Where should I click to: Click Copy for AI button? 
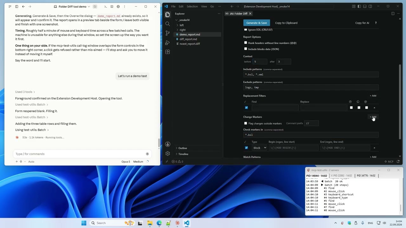(x=362, y=23)
